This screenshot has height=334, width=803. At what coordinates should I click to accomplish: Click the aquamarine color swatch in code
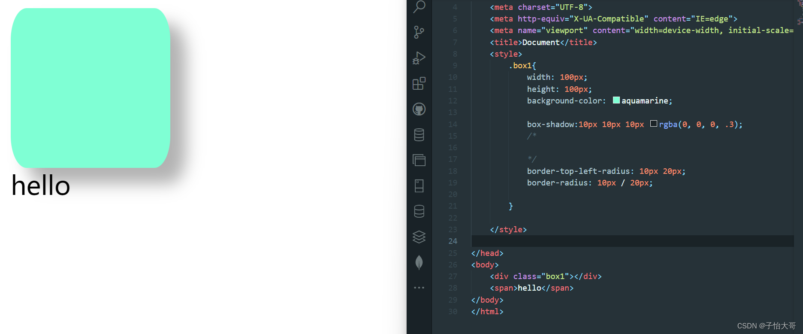click(x=616, y=100)
